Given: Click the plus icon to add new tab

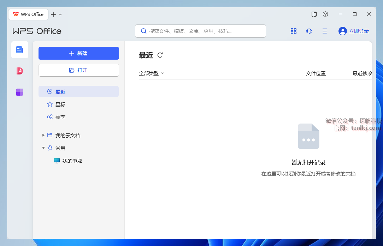Looking at the screenshot, I should point(53,14).
